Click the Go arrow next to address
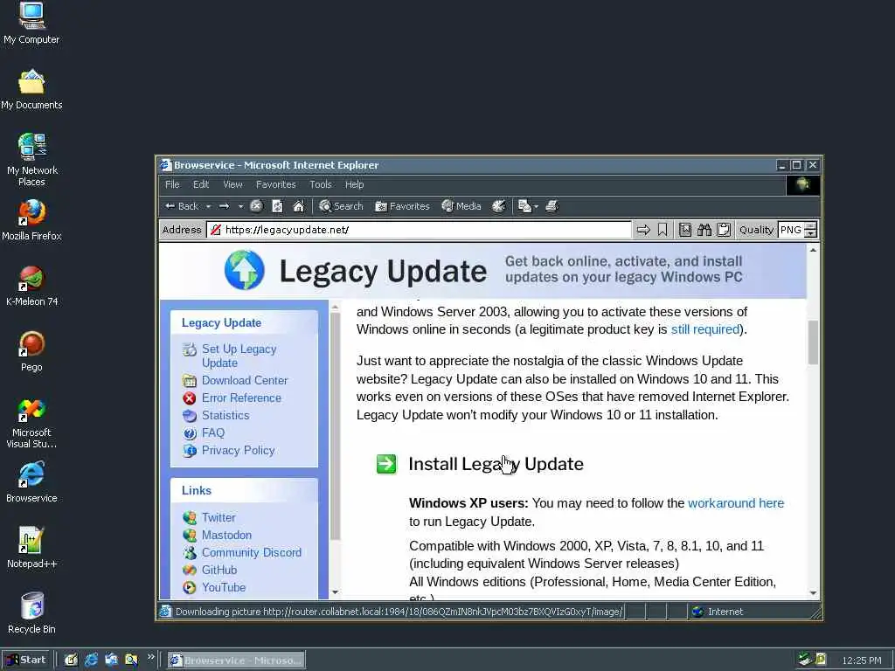The image size is (895, 671). (643, 230)
